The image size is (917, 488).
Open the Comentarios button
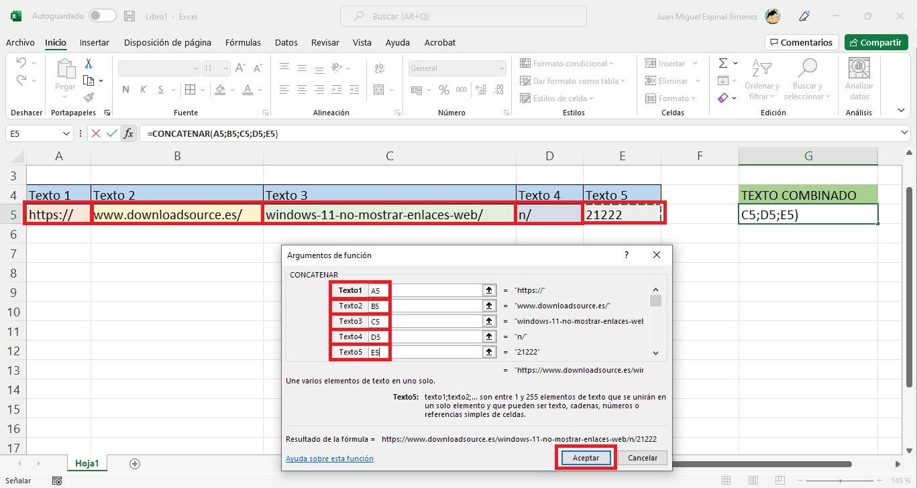(x=802, y=42)
